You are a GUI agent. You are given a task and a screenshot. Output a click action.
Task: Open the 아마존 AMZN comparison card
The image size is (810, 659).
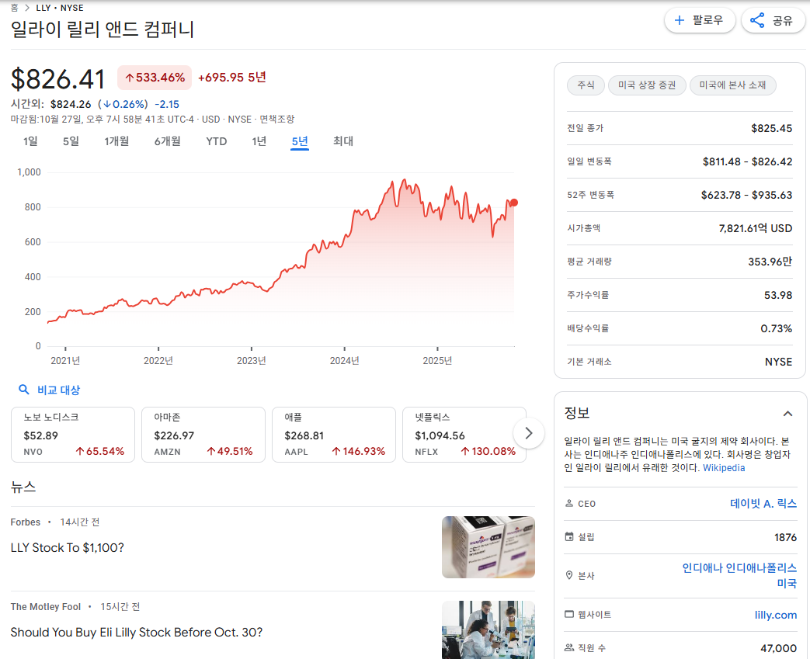click(x=203, y=435)
